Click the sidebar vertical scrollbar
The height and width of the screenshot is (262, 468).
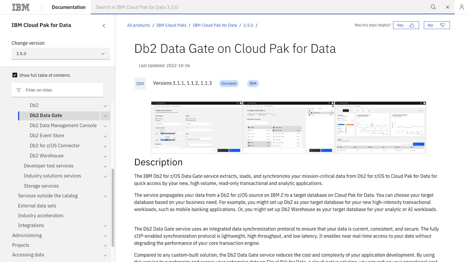113,208
